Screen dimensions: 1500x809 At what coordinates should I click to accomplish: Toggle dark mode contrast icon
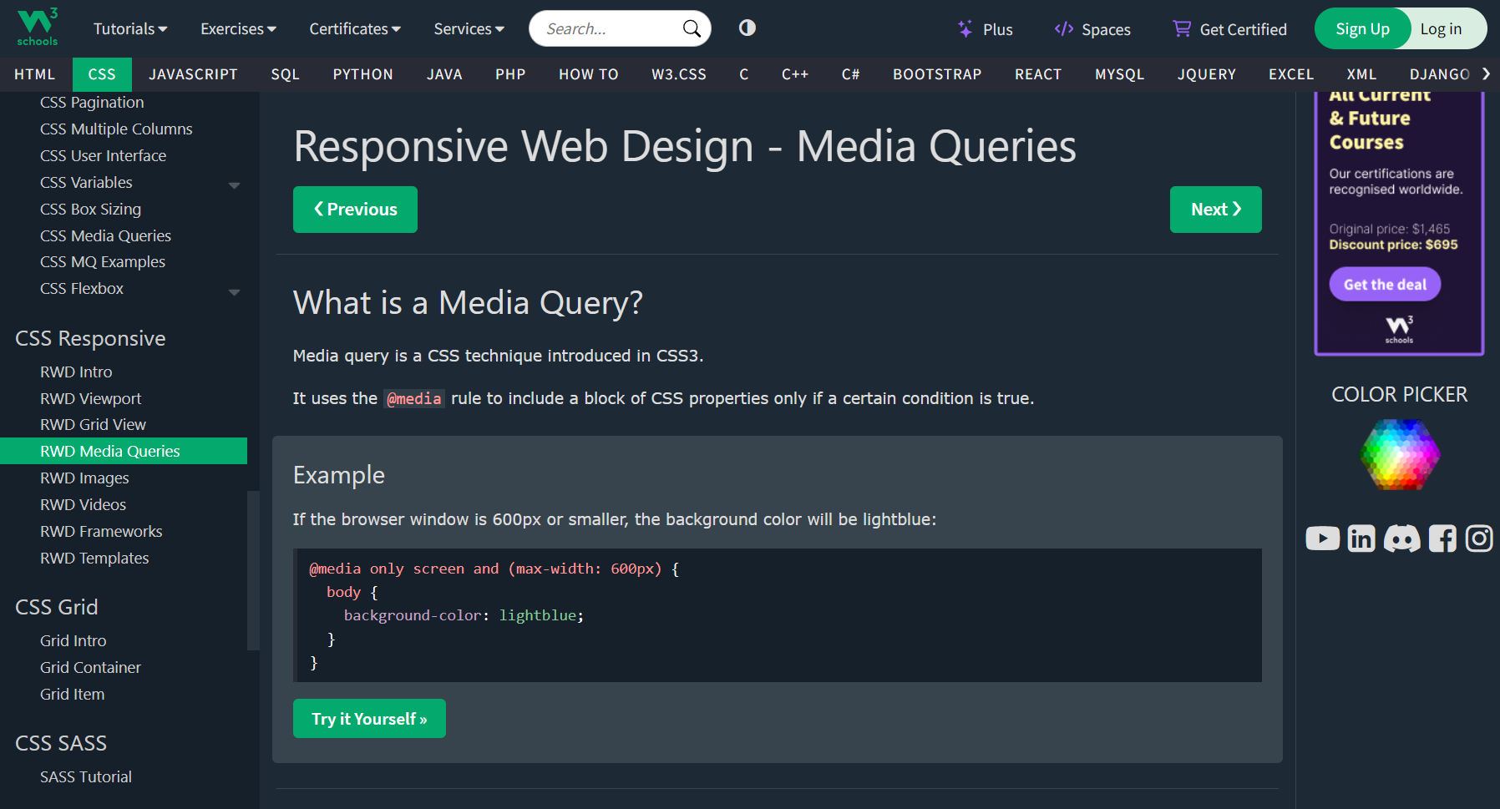click(x=747, y=28)
